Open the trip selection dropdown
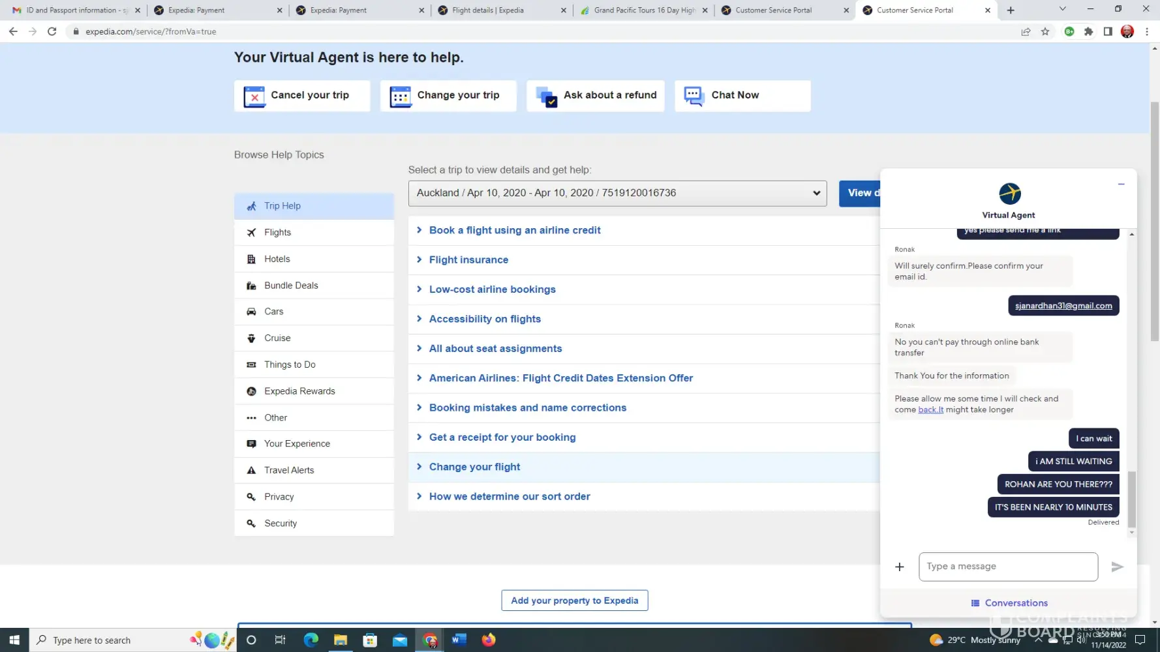This screenshot has width=1160, height=652. [x=617, y=193]
